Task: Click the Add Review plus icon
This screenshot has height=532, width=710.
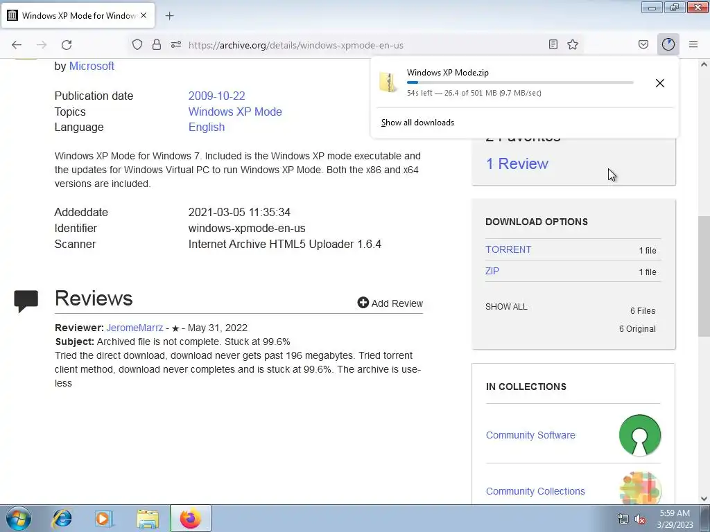Action: (x=363, y=303)
